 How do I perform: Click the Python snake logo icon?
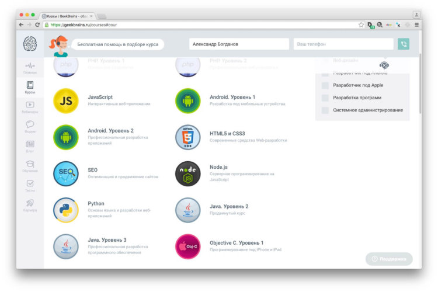click(x=66, y=210)
